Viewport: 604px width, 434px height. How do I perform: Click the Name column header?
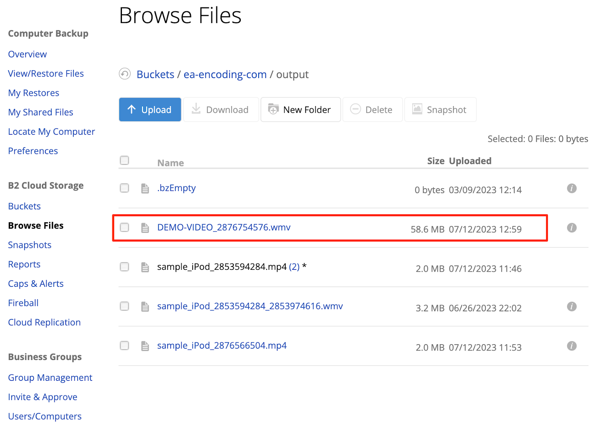pyautogui.click(x=171, y=163)
